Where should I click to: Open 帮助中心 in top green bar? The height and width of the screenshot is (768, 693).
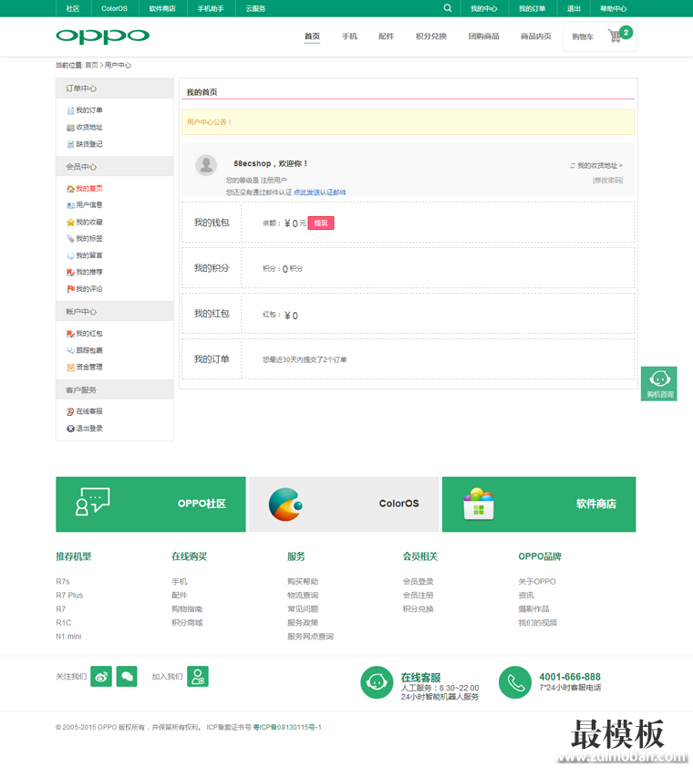[613, 8]
